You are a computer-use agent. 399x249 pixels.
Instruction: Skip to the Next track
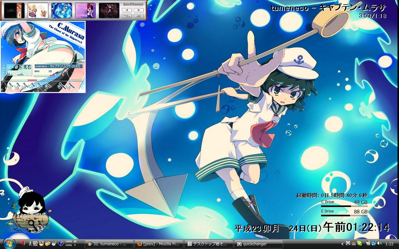tap(40, 86)
